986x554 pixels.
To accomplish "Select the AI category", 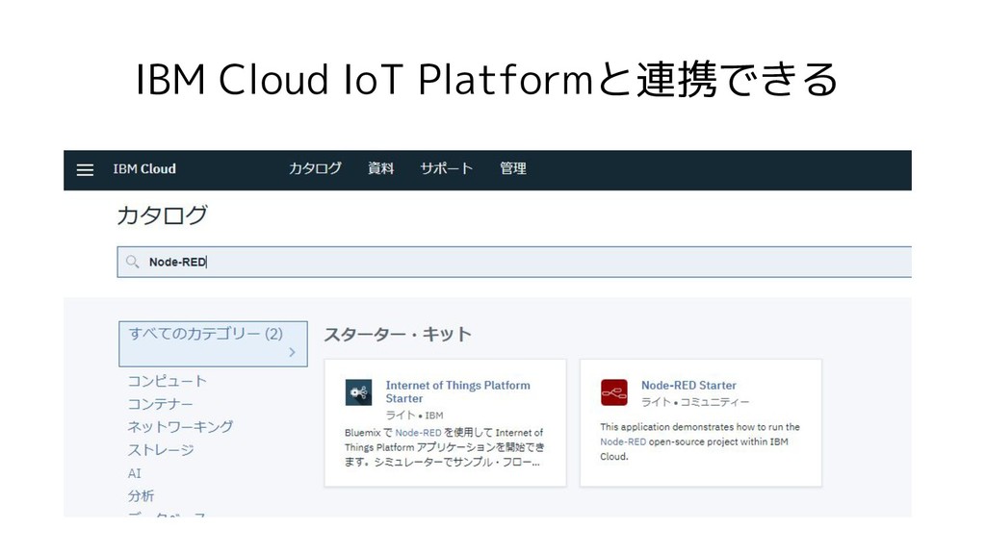I will click(135, 473).
